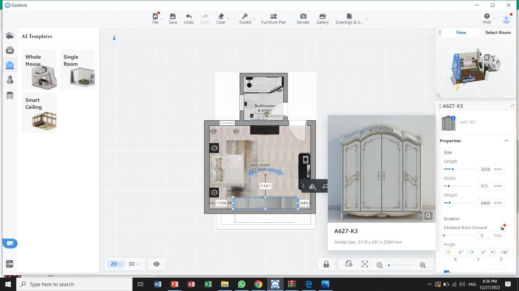519x291 pixels.
Task: Open the Clear dropdown arrow
Action: [x=229, y=19]
